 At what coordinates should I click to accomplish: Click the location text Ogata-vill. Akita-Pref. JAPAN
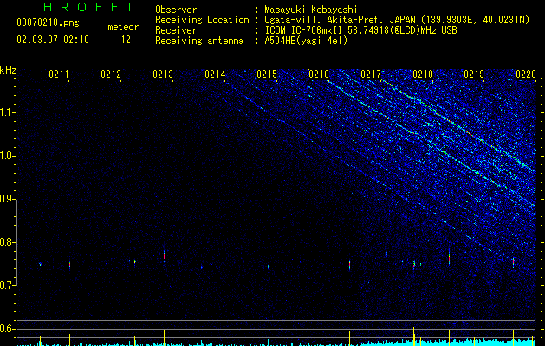pos(340,20)
